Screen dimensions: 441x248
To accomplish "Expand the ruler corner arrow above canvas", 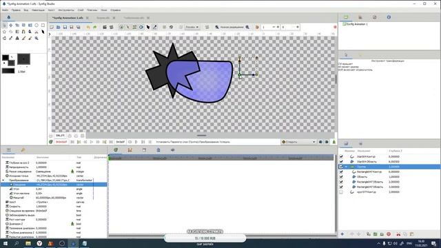I will pyautogui.click(x=50, y=34).
